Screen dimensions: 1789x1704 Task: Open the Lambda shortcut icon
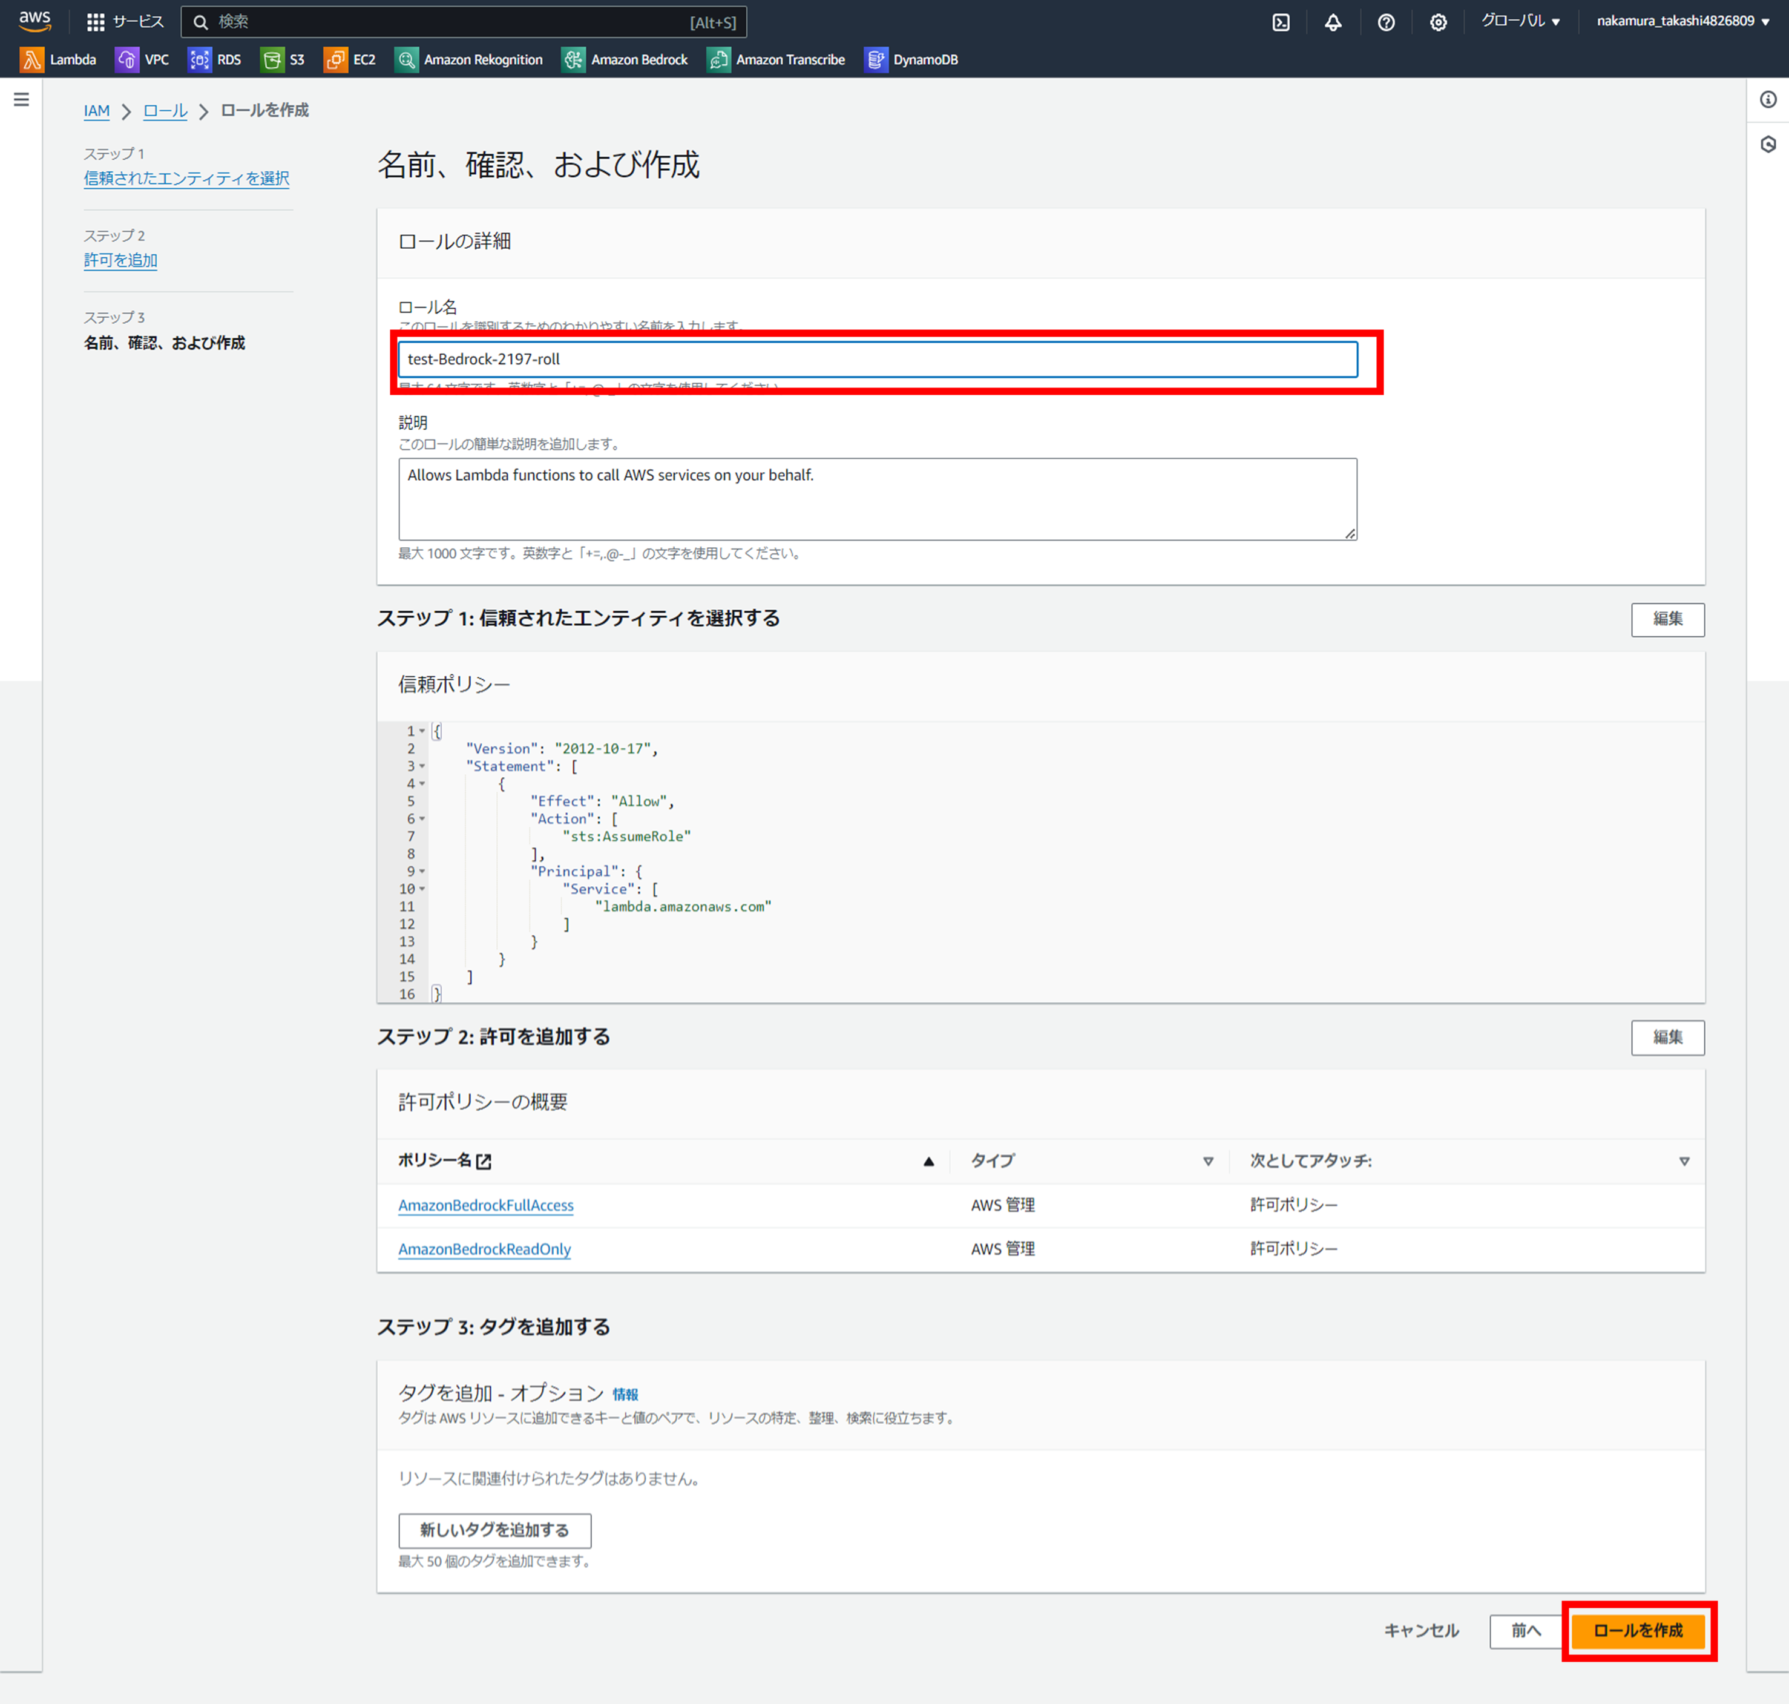[32, 60]
